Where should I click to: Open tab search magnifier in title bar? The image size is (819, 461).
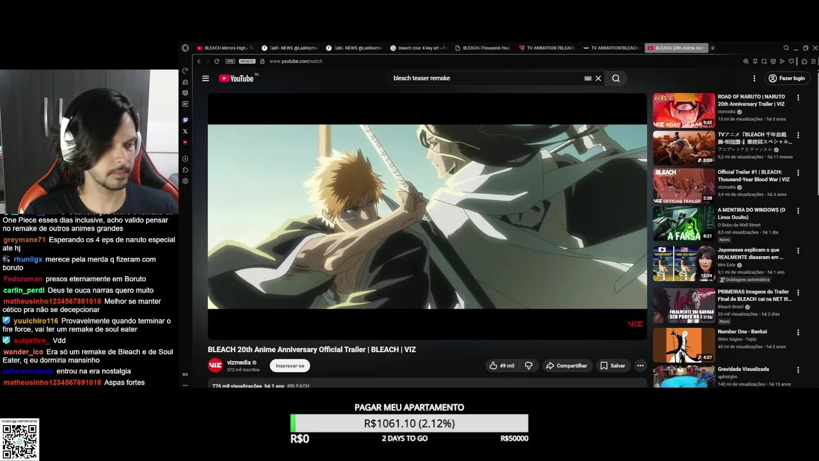(x=786, y=48)
